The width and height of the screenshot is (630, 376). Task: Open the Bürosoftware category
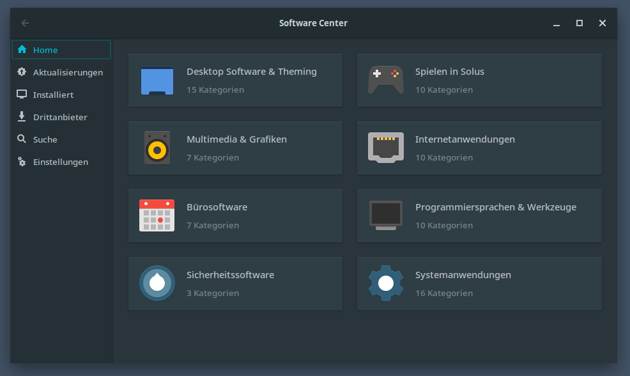tap(235, 215)
